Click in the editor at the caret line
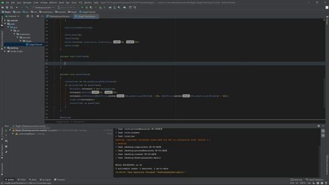 click(185, 63)
